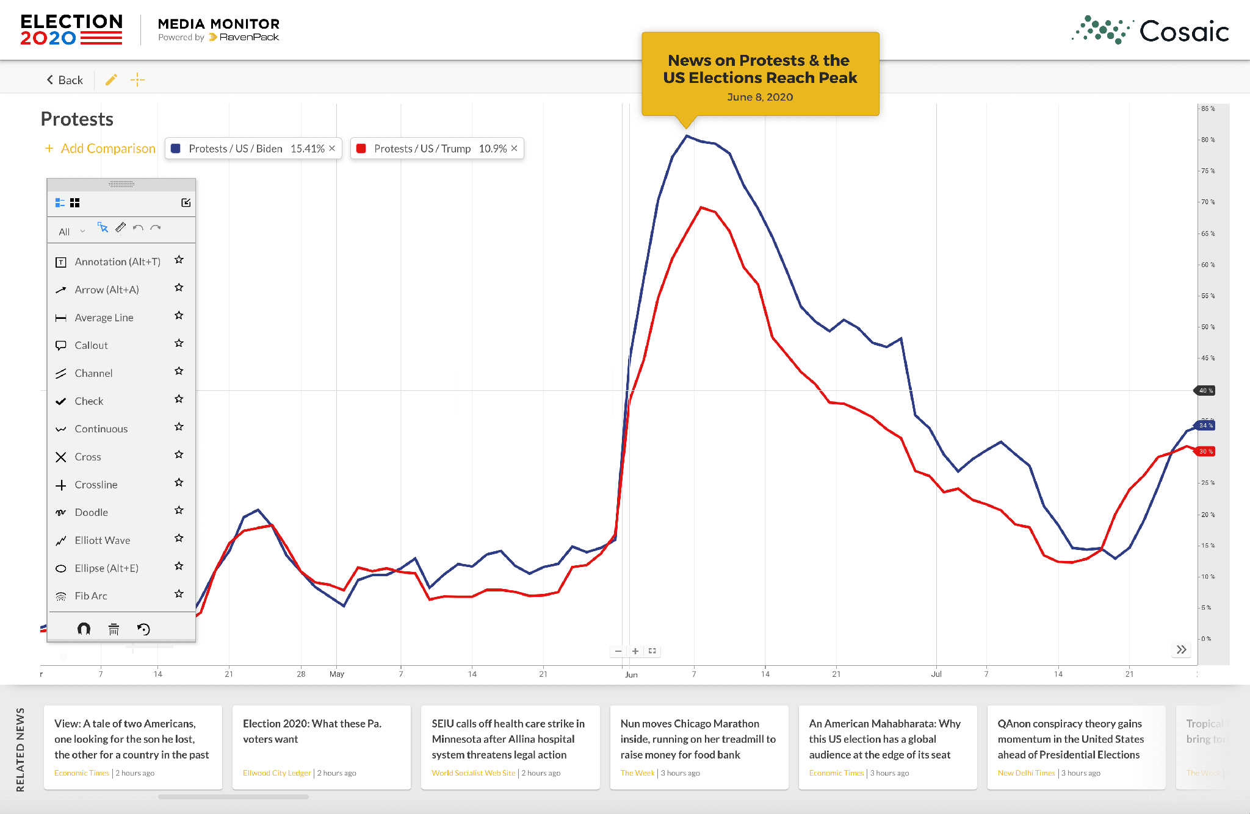Select the Callout drawing tool

[x=91, y=345]
